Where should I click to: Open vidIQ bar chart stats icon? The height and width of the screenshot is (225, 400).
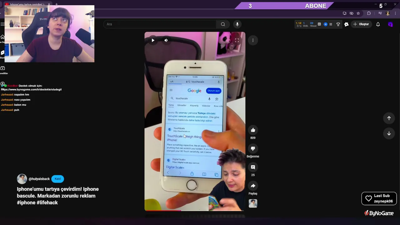[319, 24]
